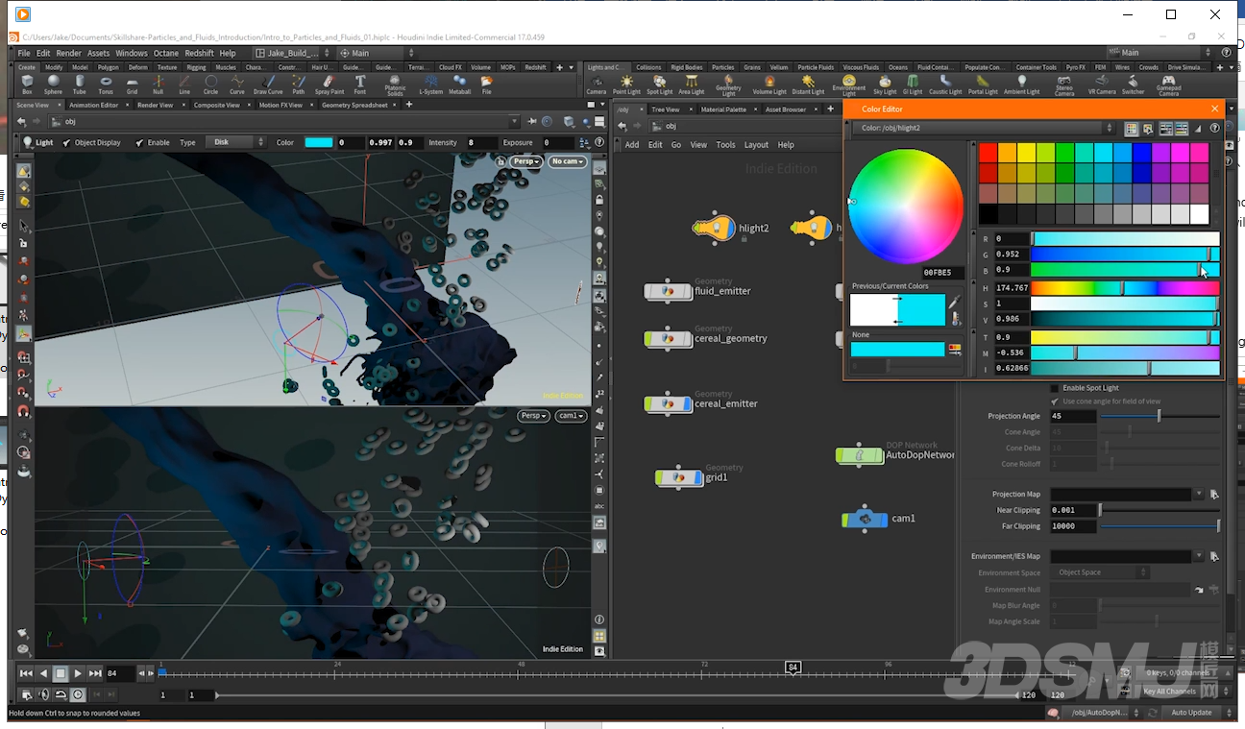Open the Auto Update dropdown
This screenshot has height=729, width=1245.
click(x=1196, y=713)
